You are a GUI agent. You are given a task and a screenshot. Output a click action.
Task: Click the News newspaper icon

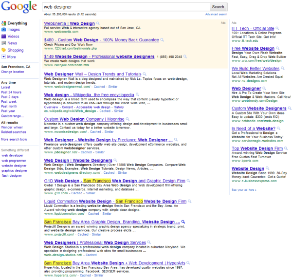point(3,43)
